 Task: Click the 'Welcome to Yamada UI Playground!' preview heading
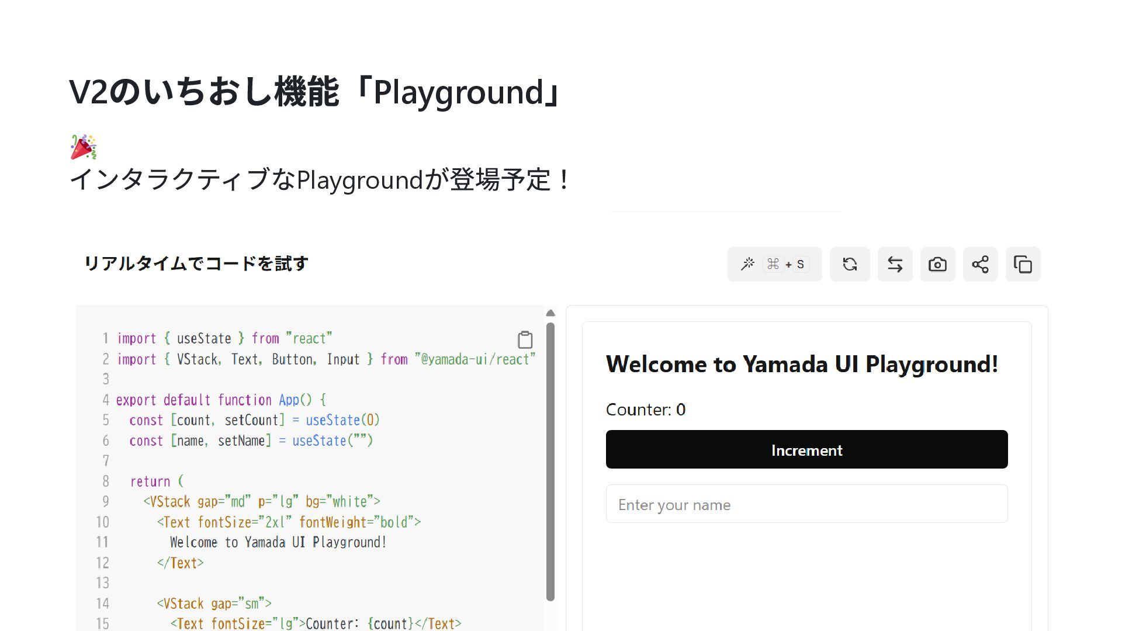802,365
